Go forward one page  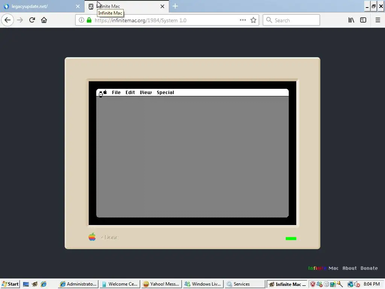pyautogui.click(x=20, y=20)
